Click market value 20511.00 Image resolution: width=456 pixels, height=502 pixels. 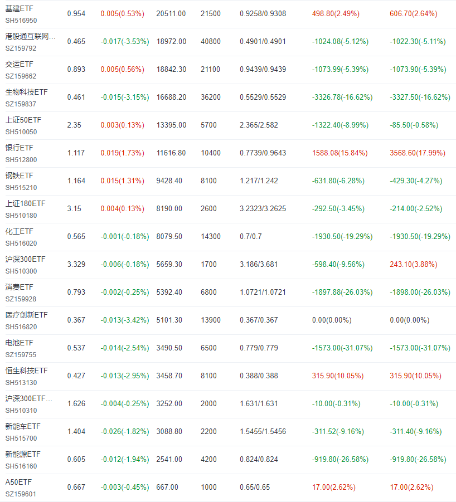click(x=171, y=14)
